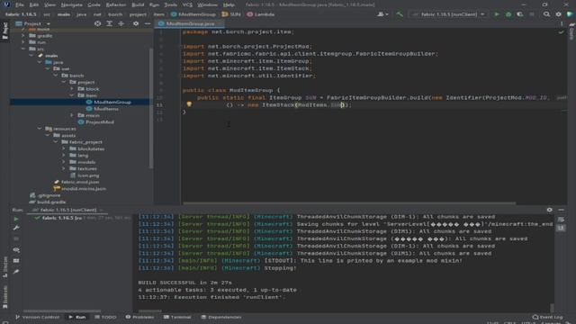The width and height of the screenshot is (576, 324).
Task: Expand the gradle folder
Action: [x=23, y=36]
